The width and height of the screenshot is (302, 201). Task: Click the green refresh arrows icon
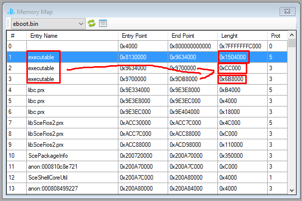[92, 23]
